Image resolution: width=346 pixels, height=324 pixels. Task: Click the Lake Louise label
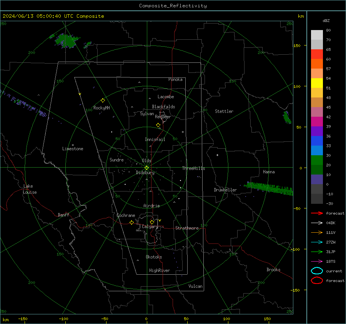coord(30,189)
